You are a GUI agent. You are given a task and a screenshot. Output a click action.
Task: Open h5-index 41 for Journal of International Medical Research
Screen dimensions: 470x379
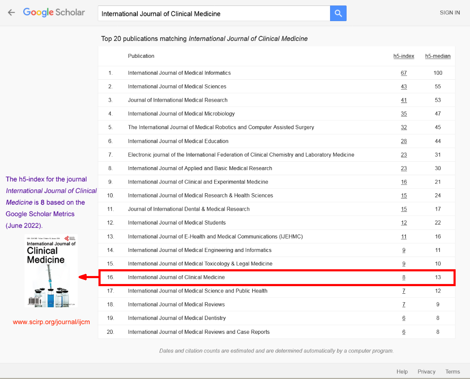(404, 100)
